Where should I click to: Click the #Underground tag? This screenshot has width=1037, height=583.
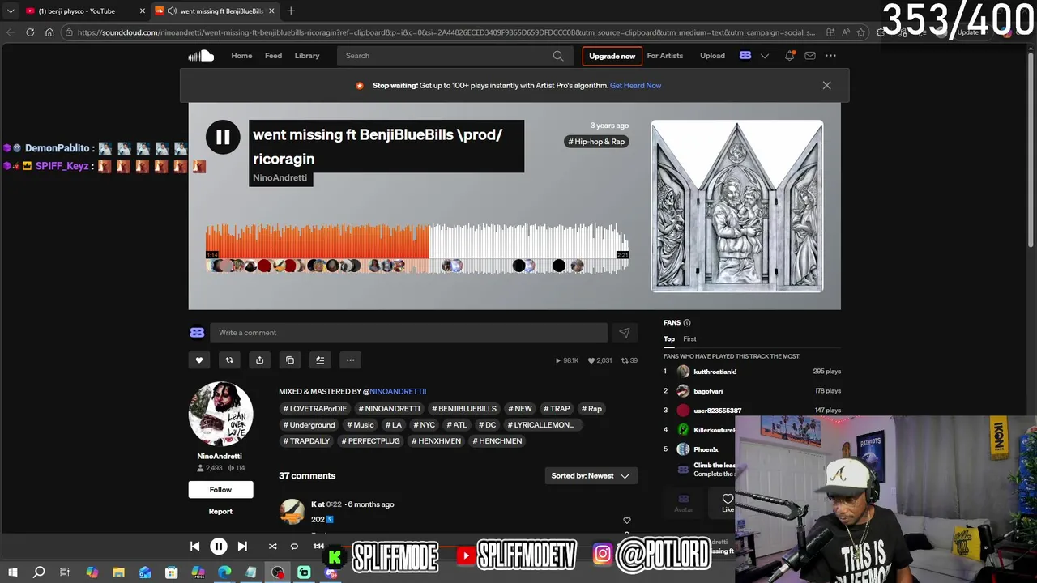309,425
